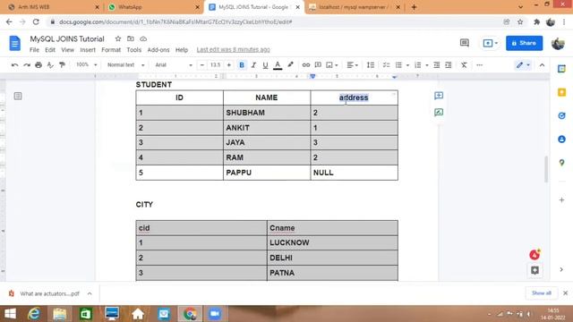The image size is (573, 322).
Task: Click the increase indent icon
Action: coord(449,65)
